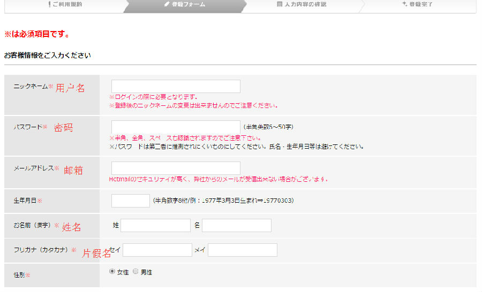Click the ご利用規約 step exclamation icon
The width and height of the screenshot is (482, 292).
50,4
